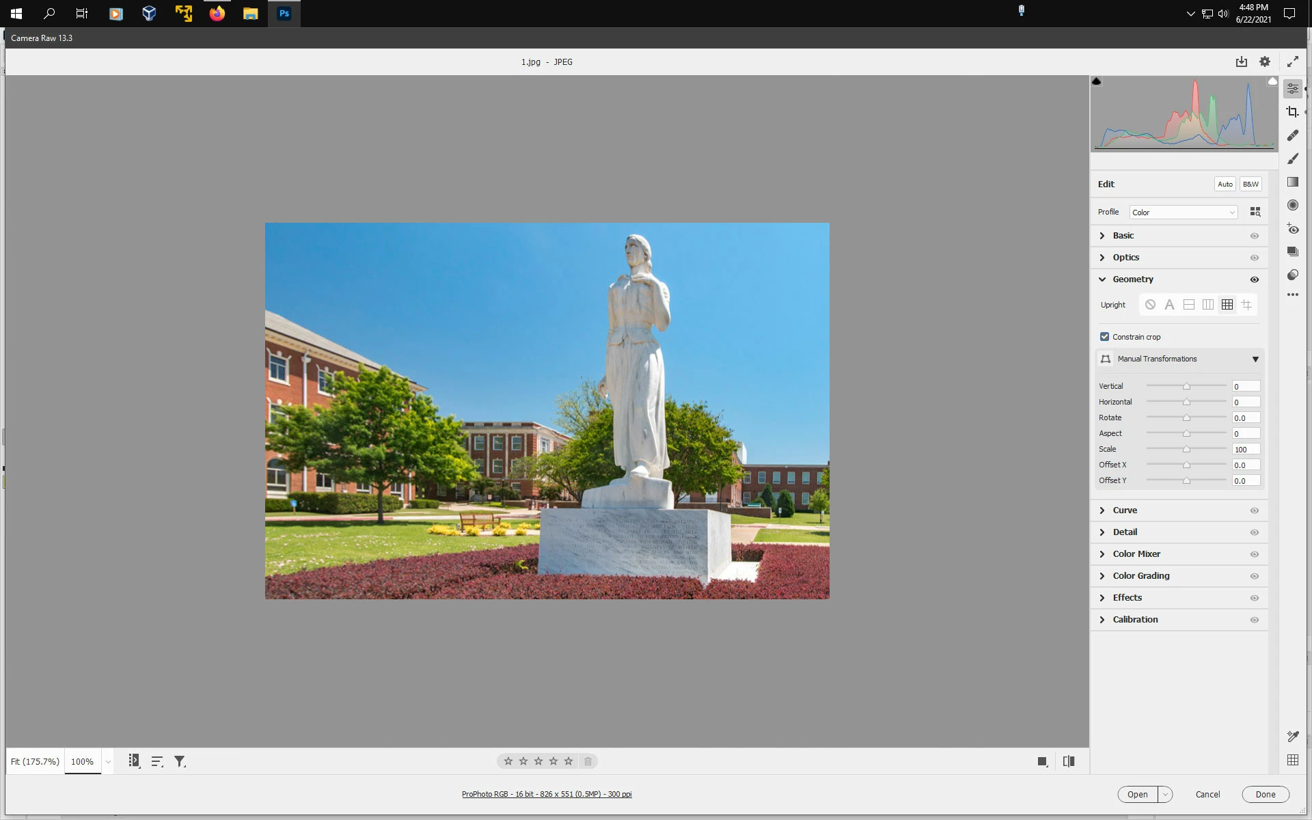Open the Profile Color dropdown
Screen dimensions: 1312x820
[1183, 213]
